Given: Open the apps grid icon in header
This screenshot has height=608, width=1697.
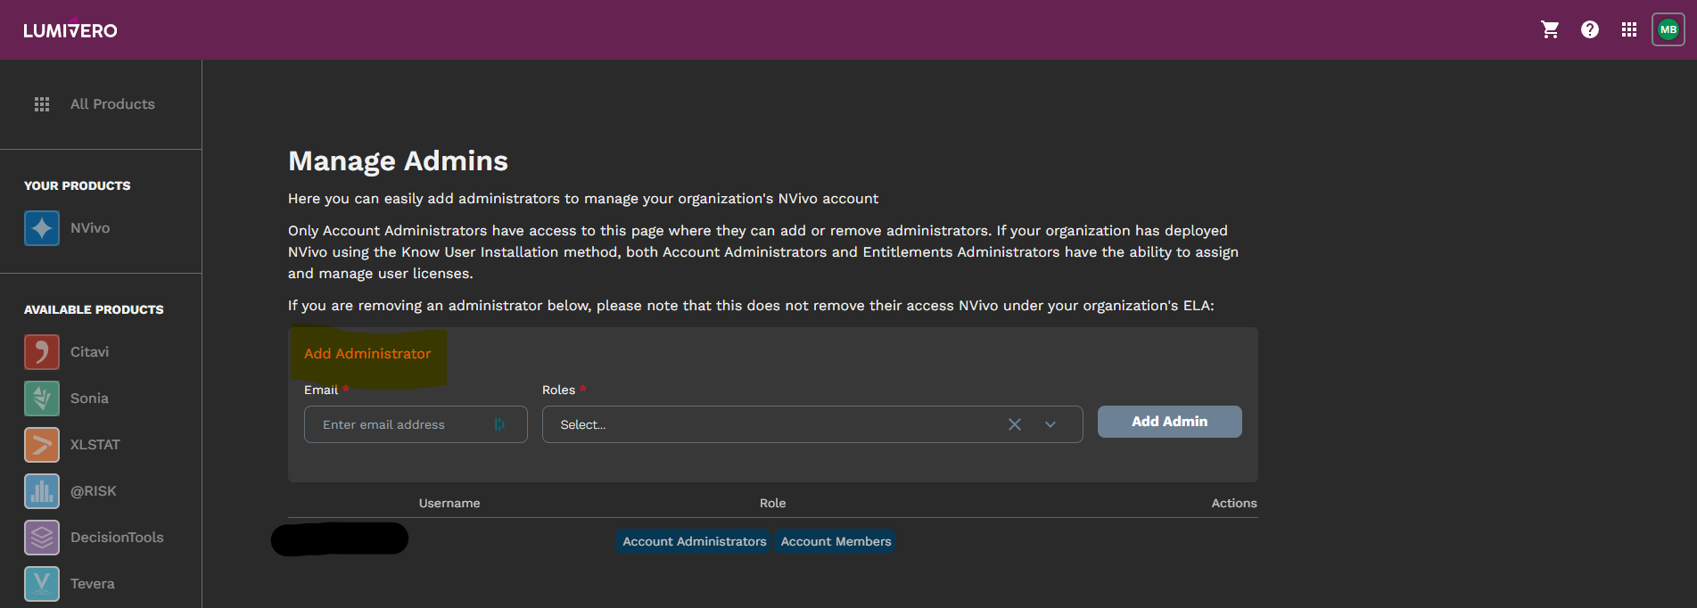Looking at the screenshot, I should pos(1629,29).
